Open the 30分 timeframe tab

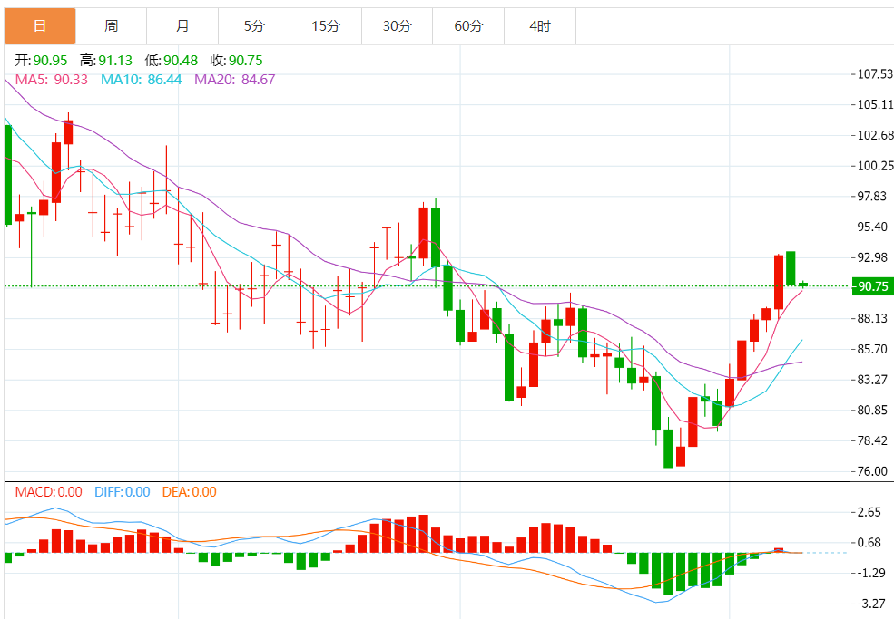pyautogui.click(x=397, y=25)
